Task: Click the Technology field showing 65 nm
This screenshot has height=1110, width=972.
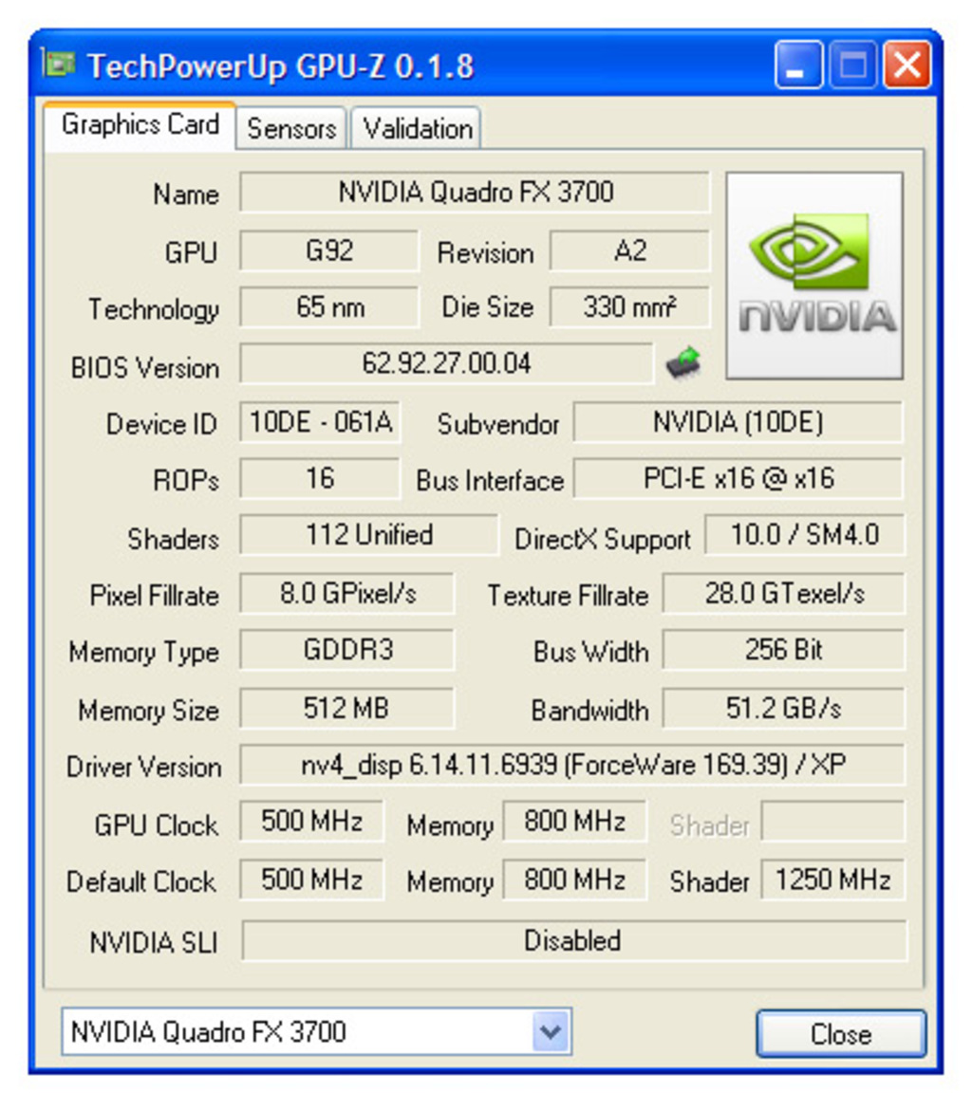Action: click(x=328, y=307)
